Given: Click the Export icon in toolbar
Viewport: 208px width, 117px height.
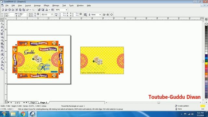Looking at the screenshot, I should tap(43, 10).
